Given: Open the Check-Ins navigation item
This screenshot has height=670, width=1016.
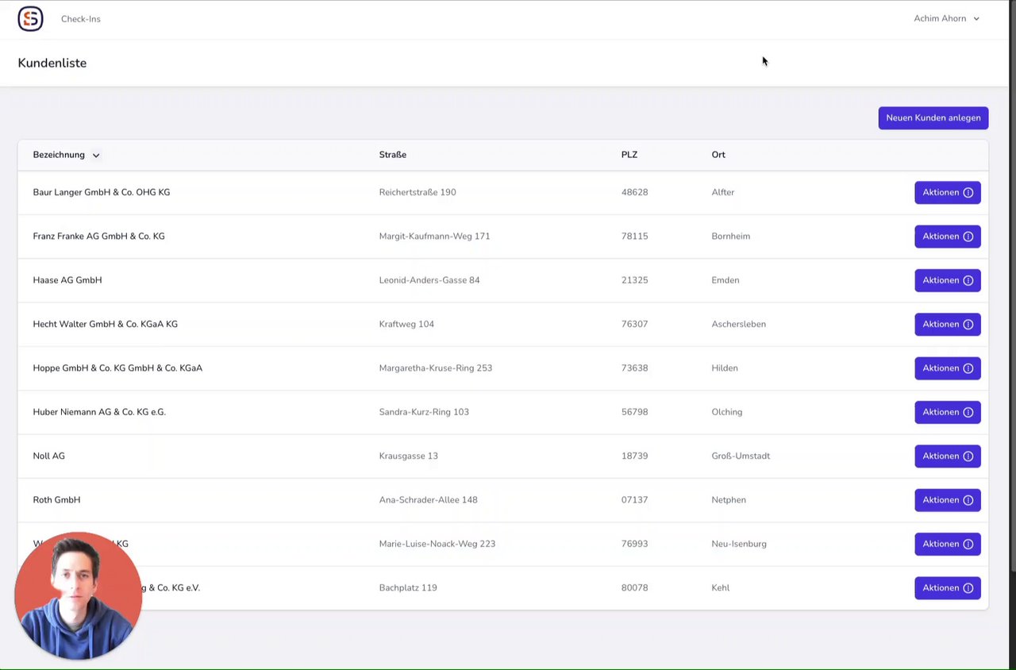Looking at the screenshot, I should click(81, 19).
